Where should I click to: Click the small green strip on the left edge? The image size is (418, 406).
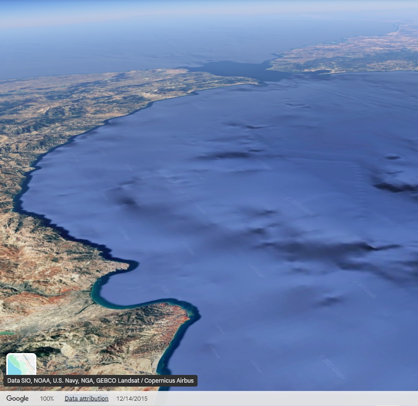(7, 333)
